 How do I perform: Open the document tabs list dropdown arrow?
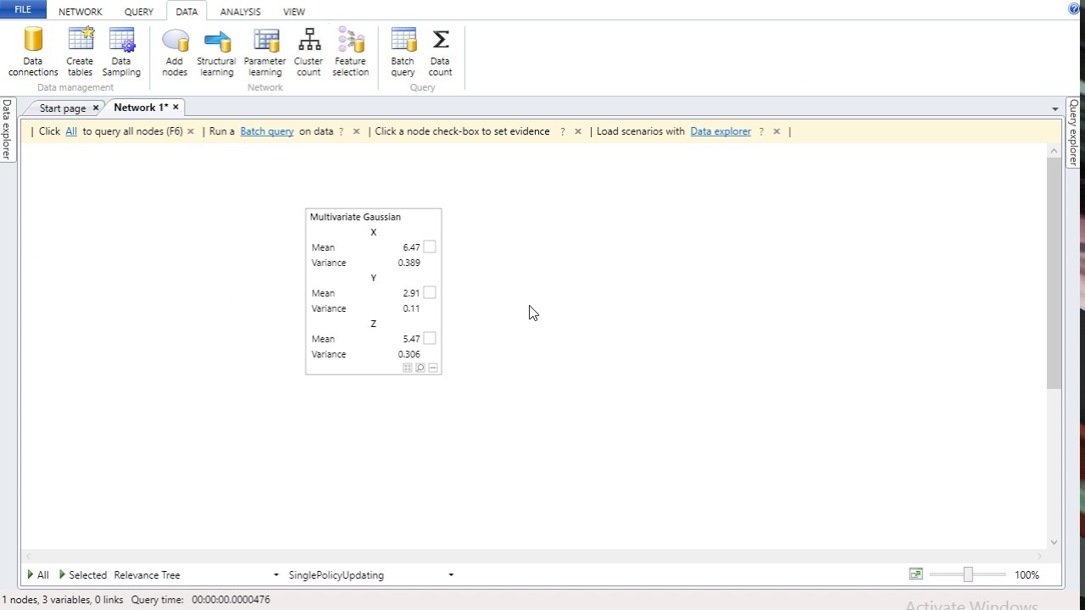click(x=1055, y=109)
